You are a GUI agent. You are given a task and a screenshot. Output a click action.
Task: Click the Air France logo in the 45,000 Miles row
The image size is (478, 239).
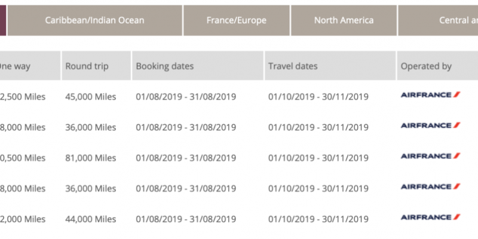pos(430,95)
